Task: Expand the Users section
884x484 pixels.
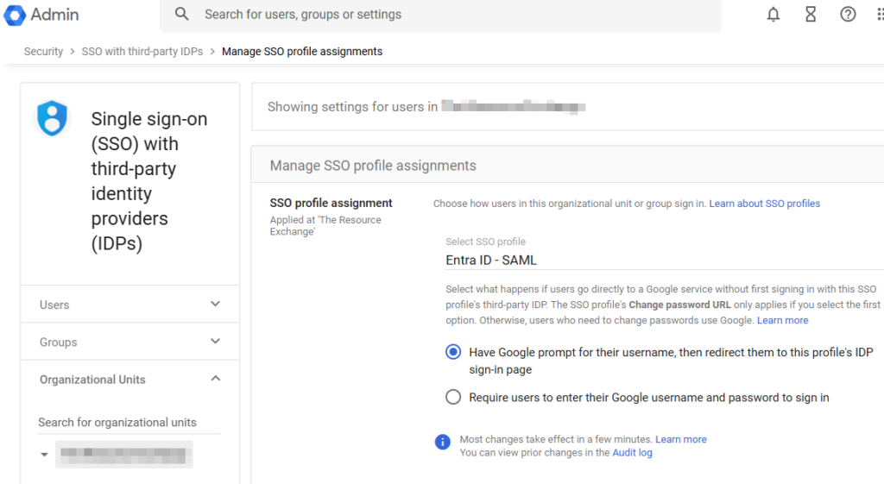Action: tap(216, 305)
